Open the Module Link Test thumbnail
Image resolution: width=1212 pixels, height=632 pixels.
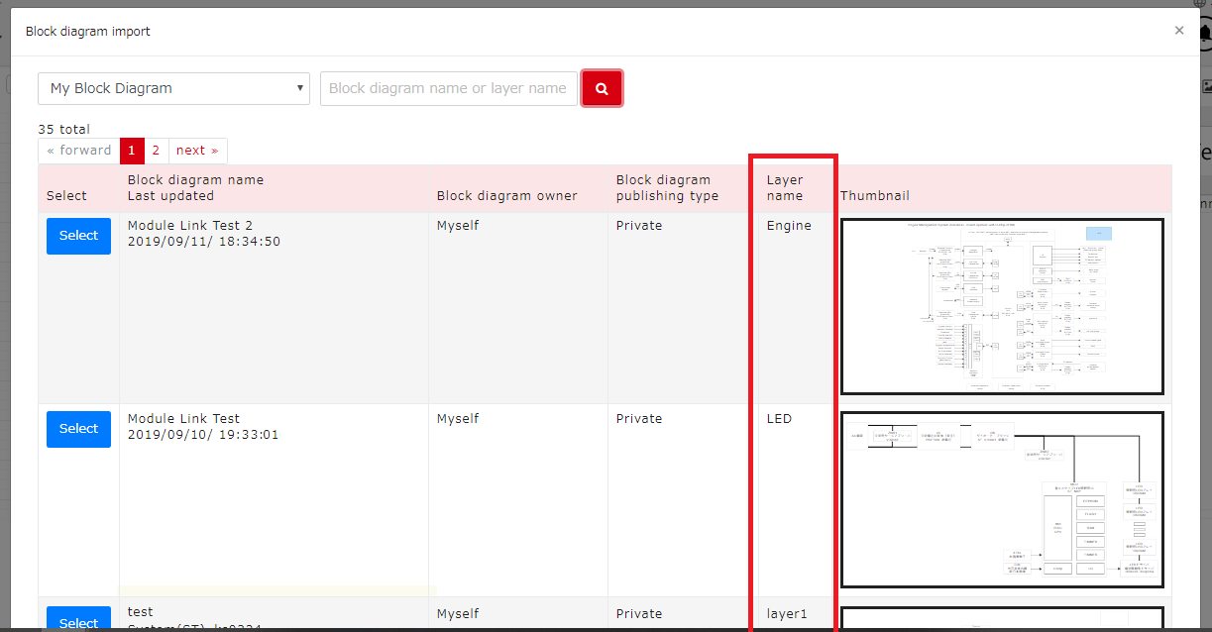[1002, 498]
